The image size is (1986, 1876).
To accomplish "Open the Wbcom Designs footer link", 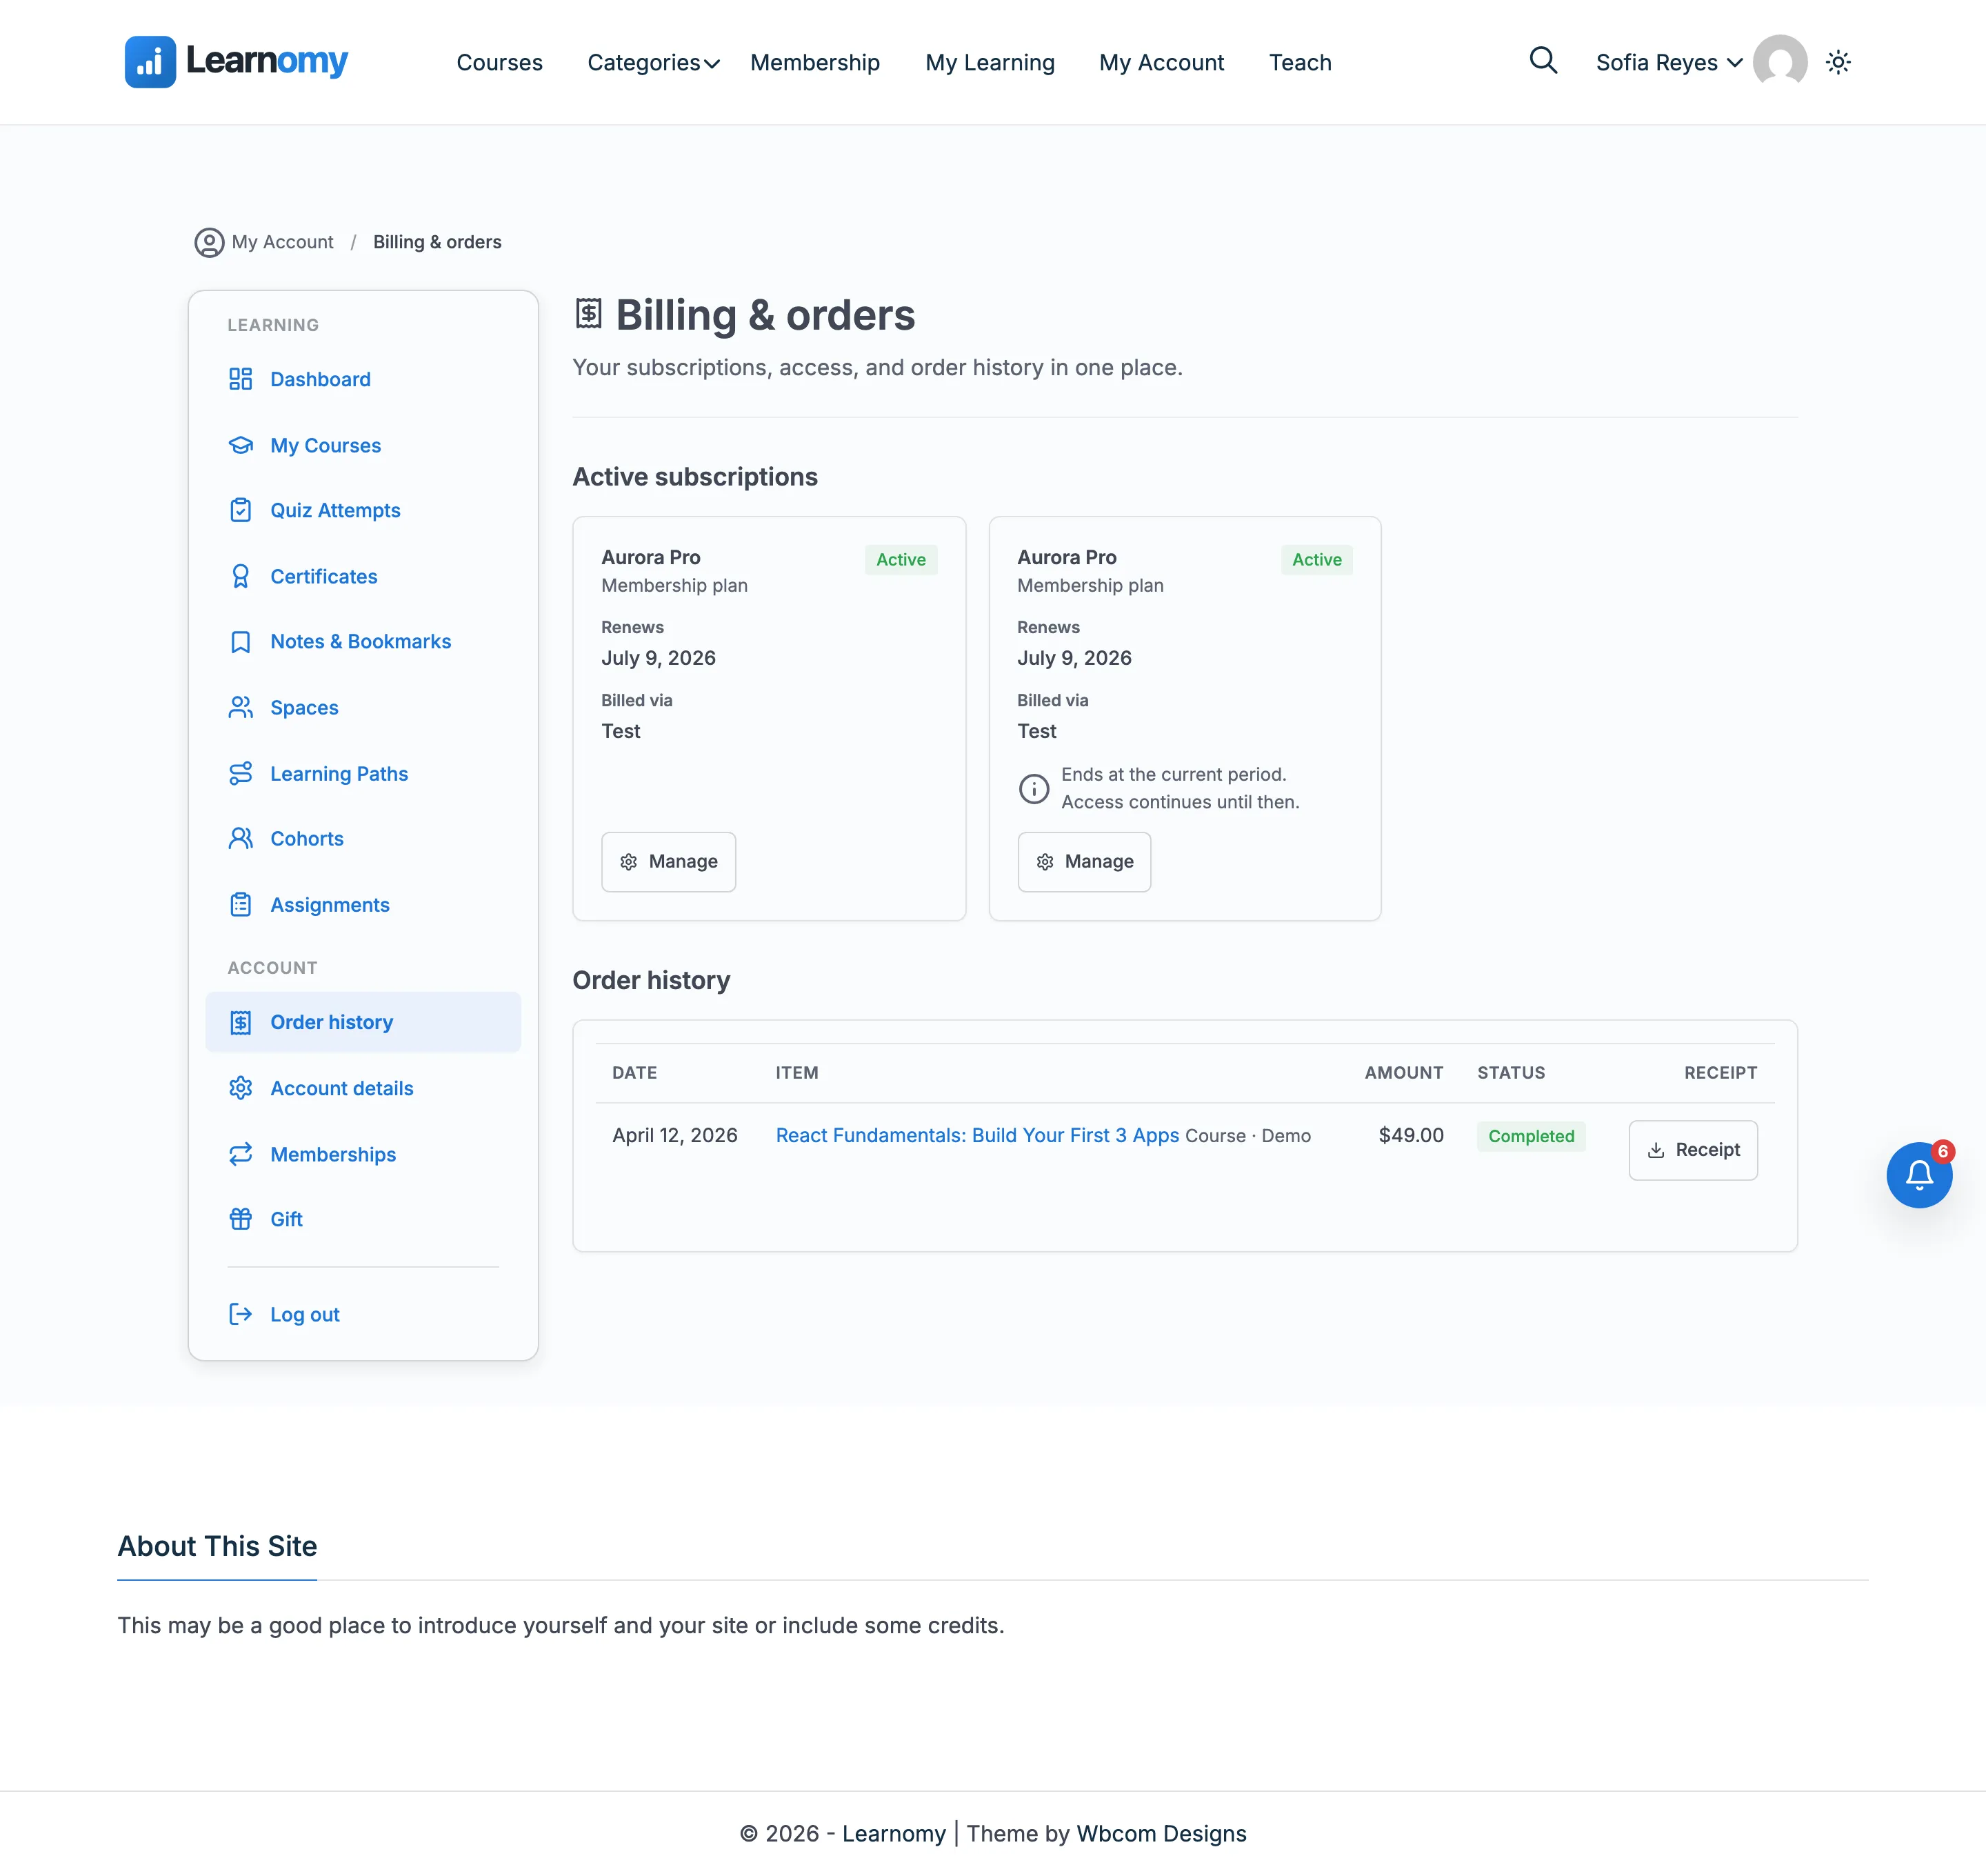I will tap(1161, 1833).
